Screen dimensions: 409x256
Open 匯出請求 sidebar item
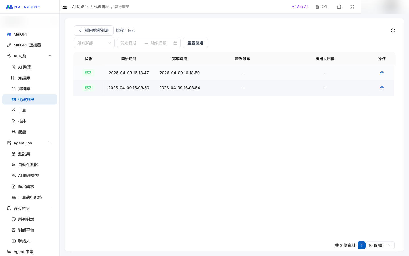coord(30,187)
